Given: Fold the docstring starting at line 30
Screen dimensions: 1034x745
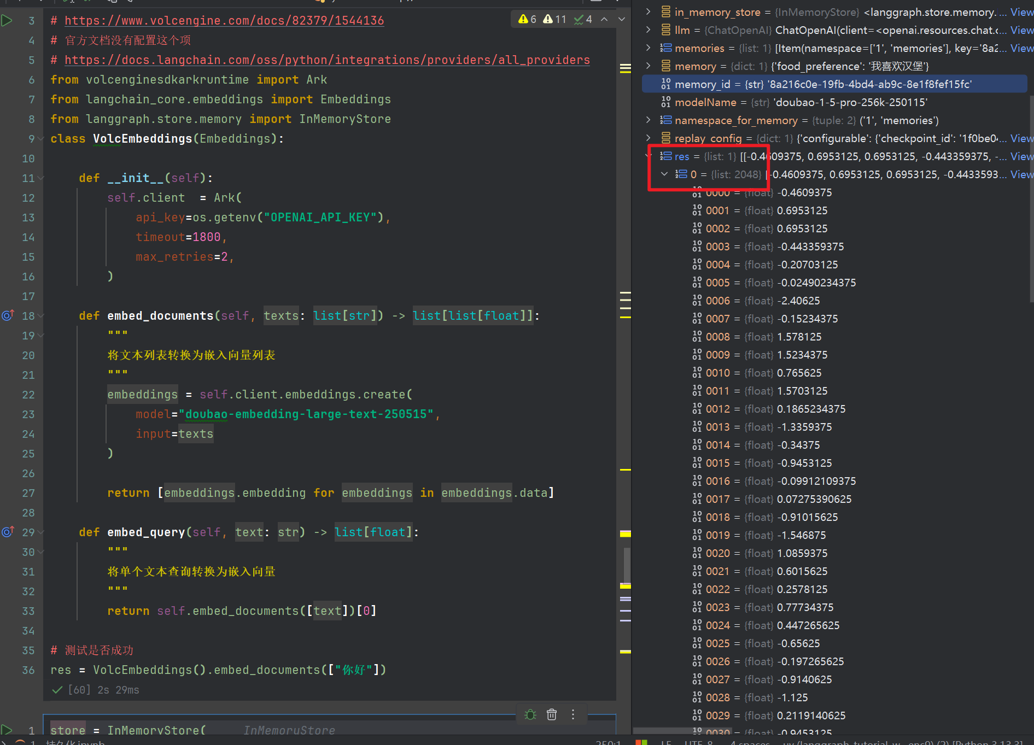Looking at the screenshot, I should [40, 552].
